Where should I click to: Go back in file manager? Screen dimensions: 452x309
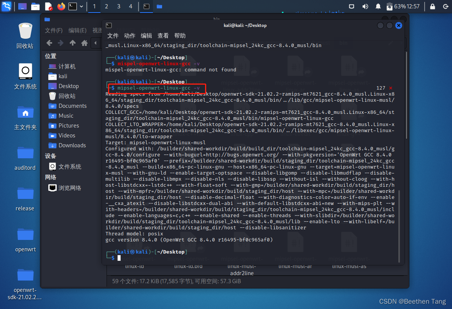[x=49, y=43]
